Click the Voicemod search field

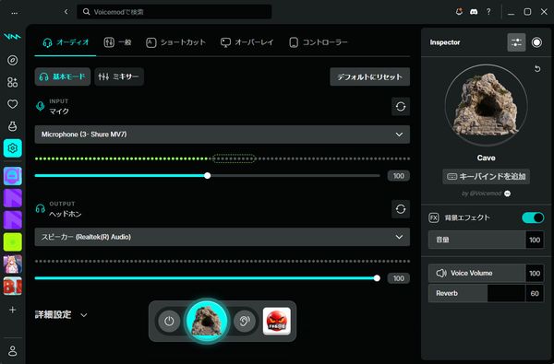pyautogui.click(x=175, y=12)
